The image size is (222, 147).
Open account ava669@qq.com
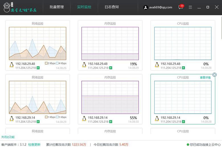(x=161, y=7)
